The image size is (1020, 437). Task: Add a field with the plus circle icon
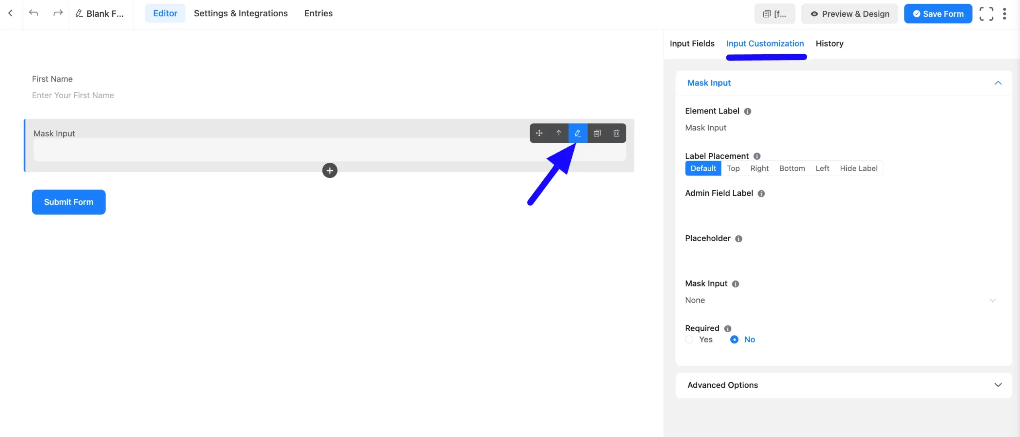point(330,170)
